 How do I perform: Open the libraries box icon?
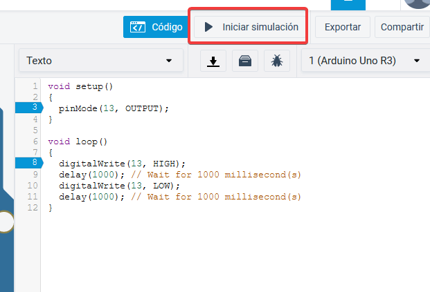point(245,61)
